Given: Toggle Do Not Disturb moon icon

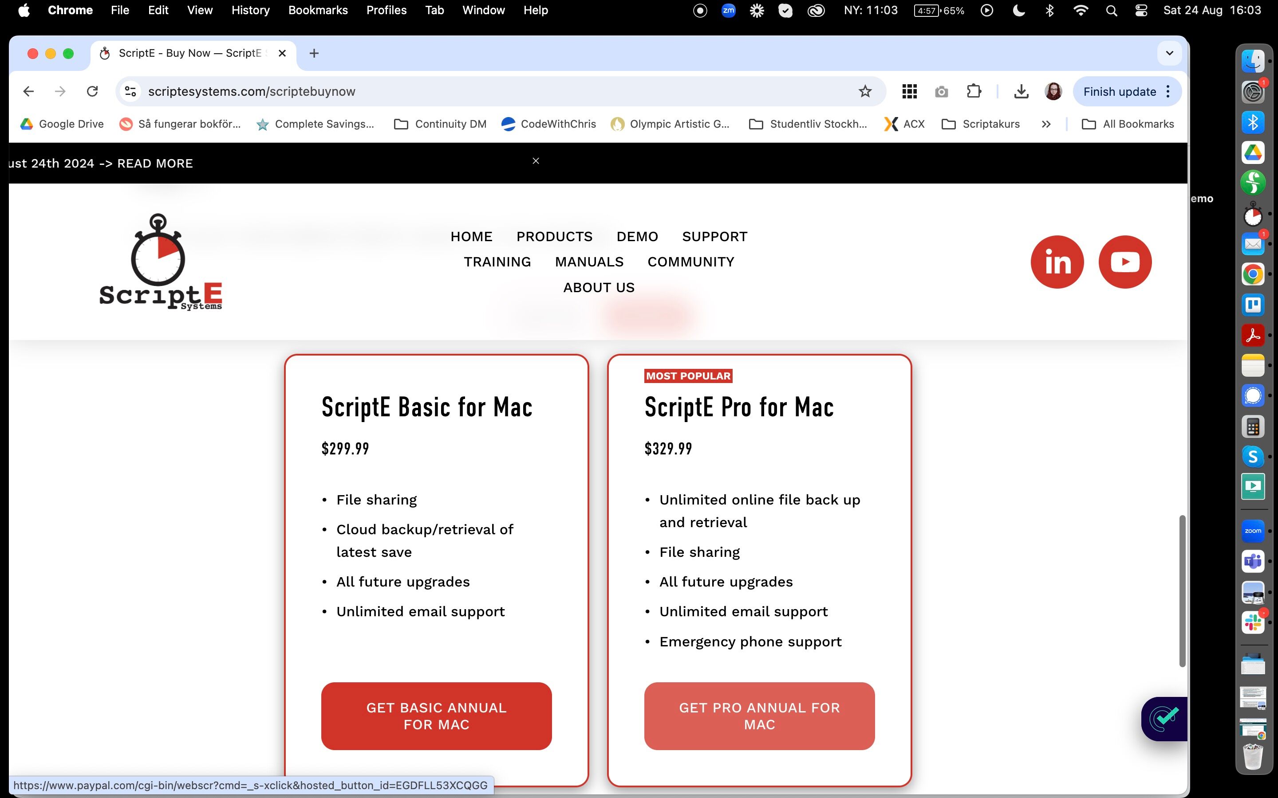Looking at the screenshot, I should point(1019,11).
